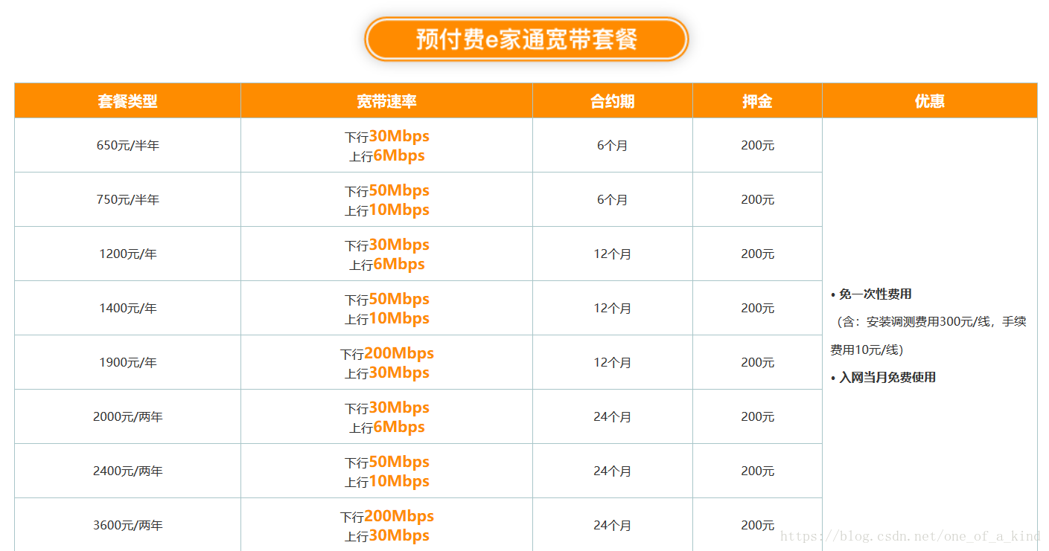Click the 下行200Mbps speed for 1900元/年 plan
The image size is (1049, 551).
[386, 352]
